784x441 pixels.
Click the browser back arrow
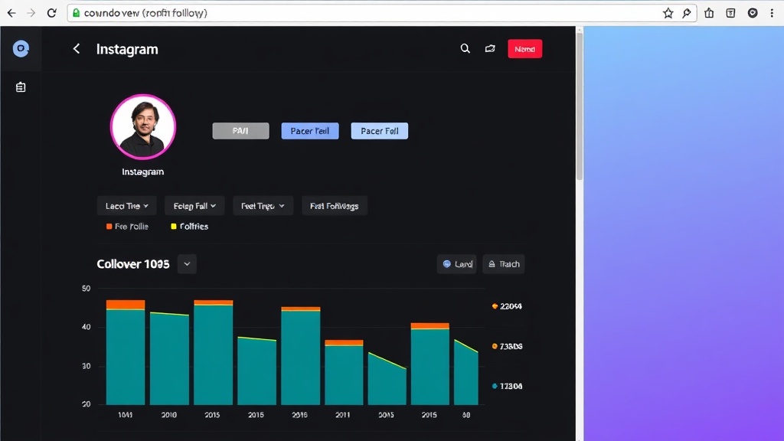11,13
